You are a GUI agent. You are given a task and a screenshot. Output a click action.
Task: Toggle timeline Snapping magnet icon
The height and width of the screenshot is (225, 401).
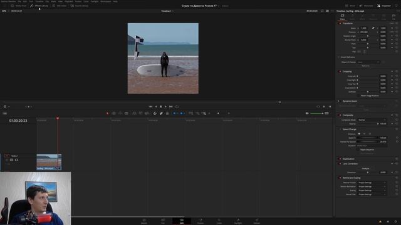[155, 113]
